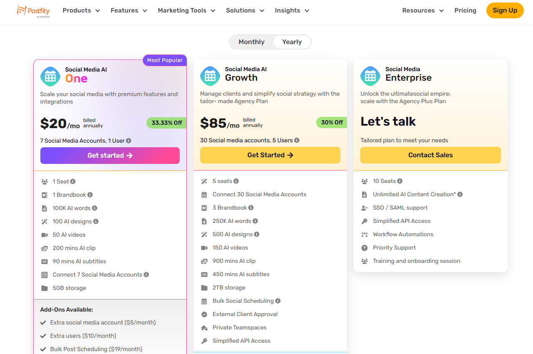Click the 150 AI videos text
Screen dimensions: 533x354
[x=230, y=248]
